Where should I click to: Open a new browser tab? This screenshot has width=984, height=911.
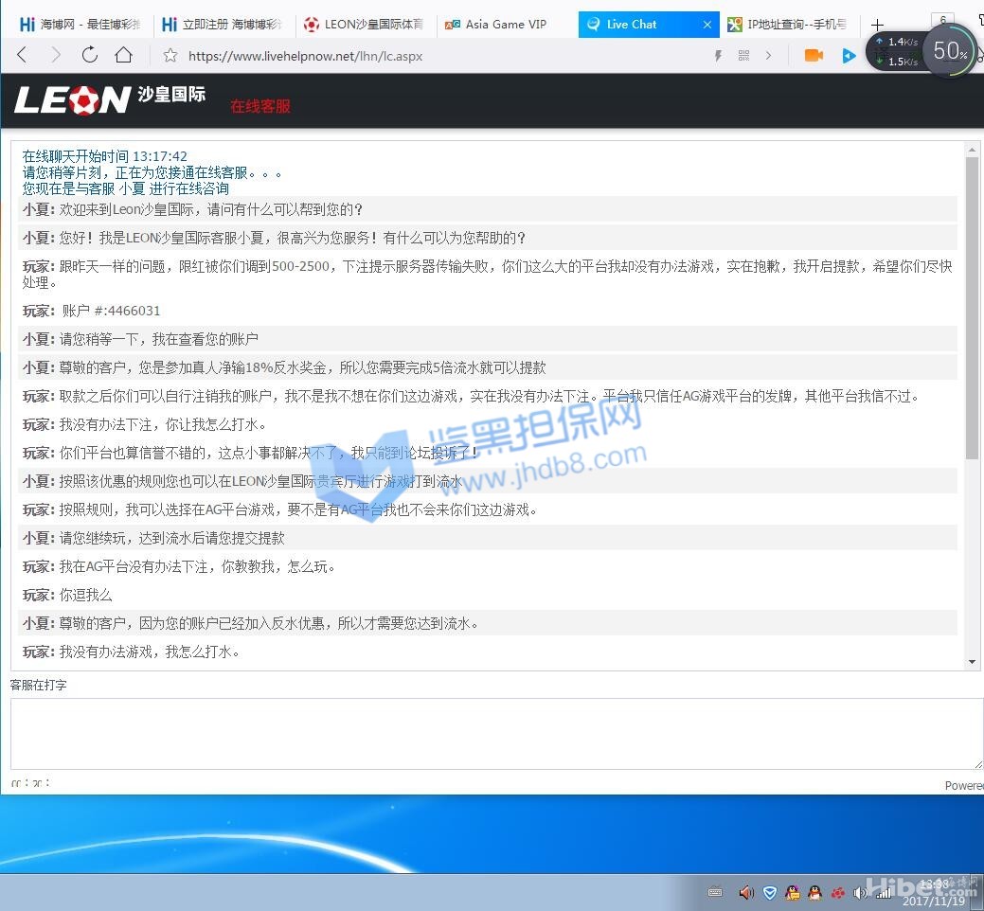pyautogui.click(x=877, y=25)
